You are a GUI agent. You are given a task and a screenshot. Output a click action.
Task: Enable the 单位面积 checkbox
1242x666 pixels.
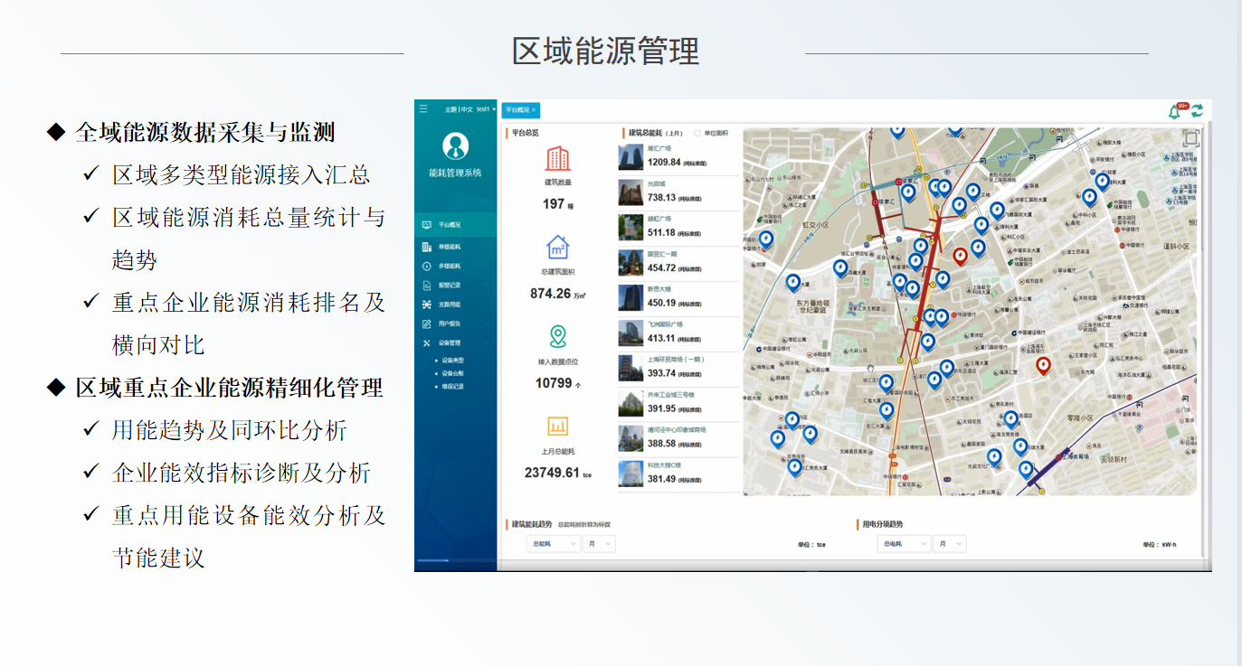(x=697, y=133)
